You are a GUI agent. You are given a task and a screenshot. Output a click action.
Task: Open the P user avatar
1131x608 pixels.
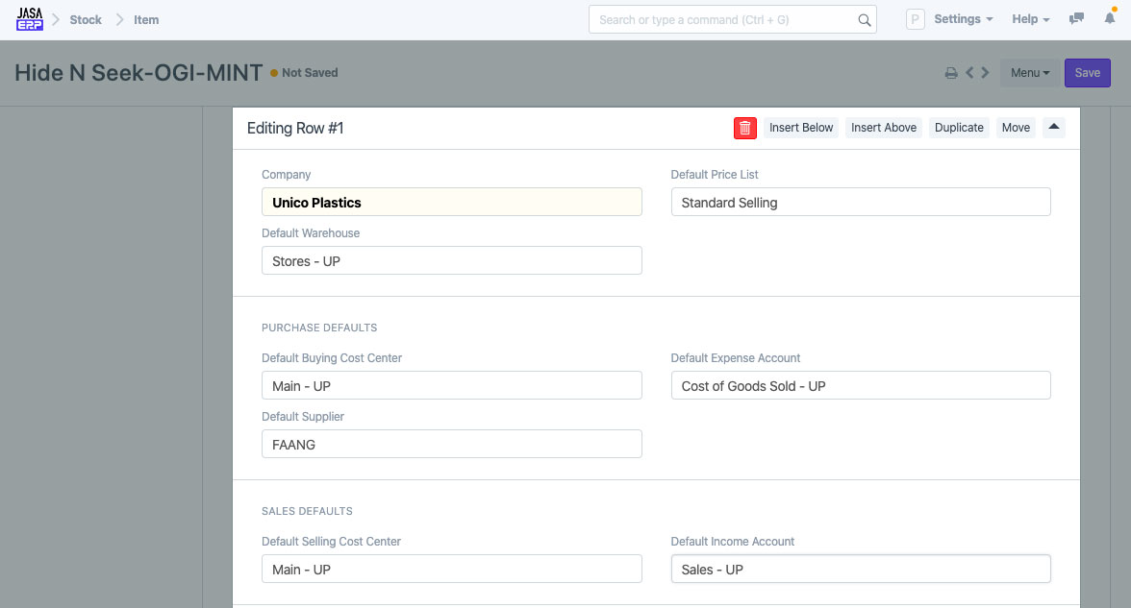[915, 19]
